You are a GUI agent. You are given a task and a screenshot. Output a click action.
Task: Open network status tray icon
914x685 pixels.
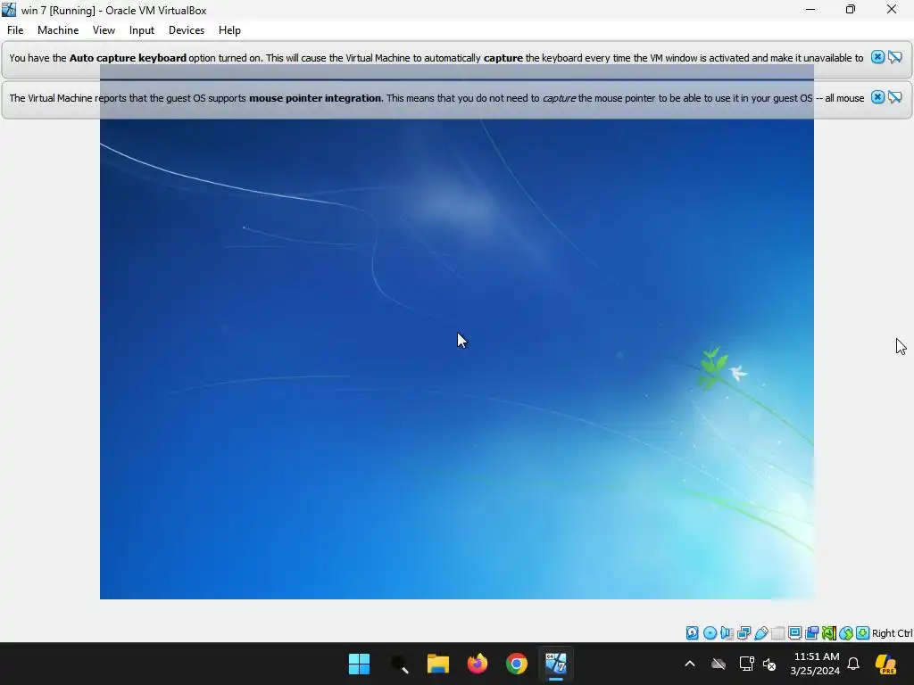(x=747, y=664)
